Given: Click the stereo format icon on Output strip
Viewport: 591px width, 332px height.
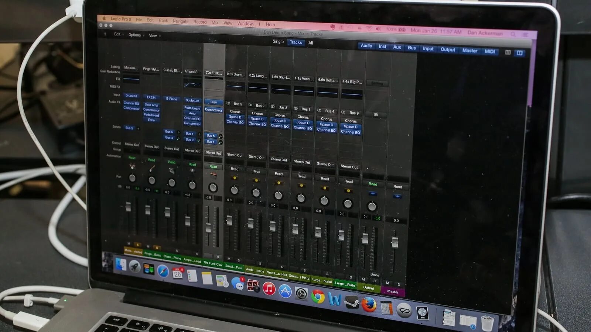Looking at the screenshot, I should click(376, 115).
